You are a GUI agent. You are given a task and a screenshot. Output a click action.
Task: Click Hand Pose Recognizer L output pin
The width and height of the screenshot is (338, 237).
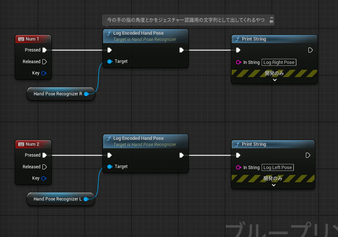86,199
